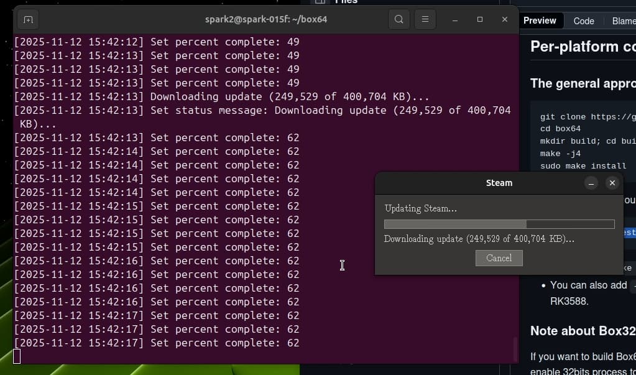636x375 pixels.
Task: Open the Blame tab
Action: [x=623, y=21]
